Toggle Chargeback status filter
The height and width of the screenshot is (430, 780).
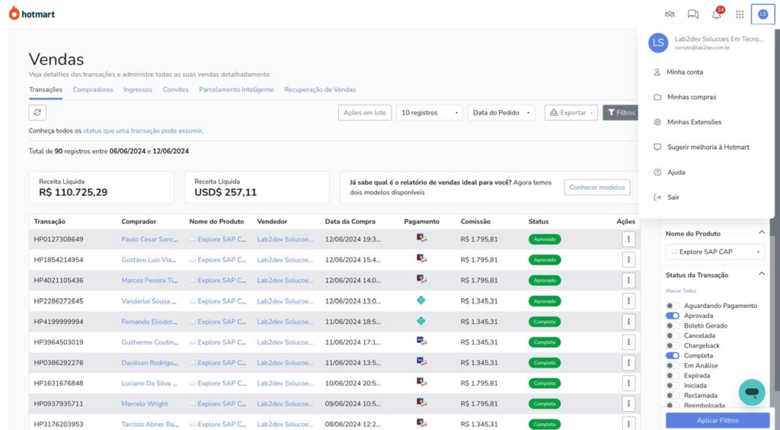(x=673, y=345)
